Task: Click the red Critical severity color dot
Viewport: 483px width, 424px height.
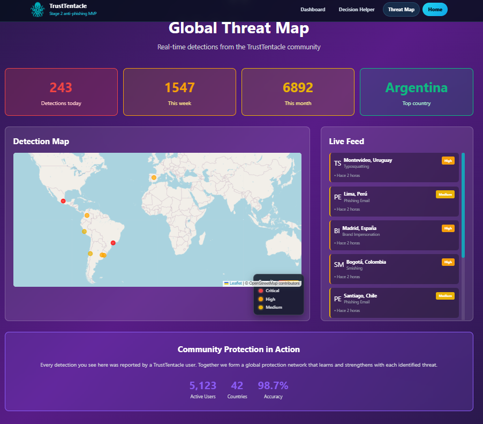Action: tap(262, 291)
